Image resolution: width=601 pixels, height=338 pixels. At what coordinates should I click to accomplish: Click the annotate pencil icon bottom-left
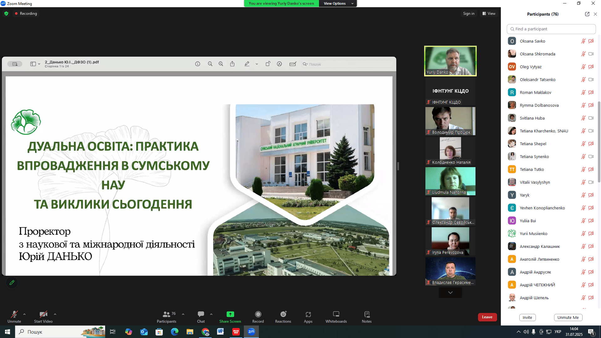12,283
